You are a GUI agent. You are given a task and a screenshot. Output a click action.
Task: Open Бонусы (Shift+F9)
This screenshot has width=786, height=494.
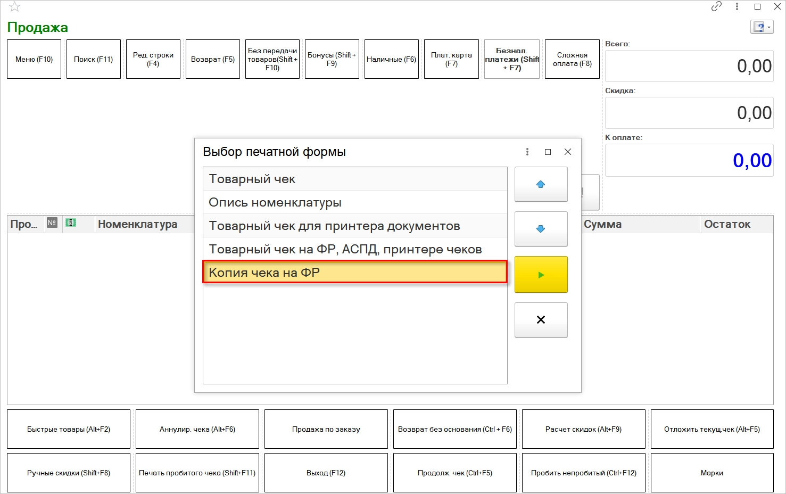click(x=332, y=59)
